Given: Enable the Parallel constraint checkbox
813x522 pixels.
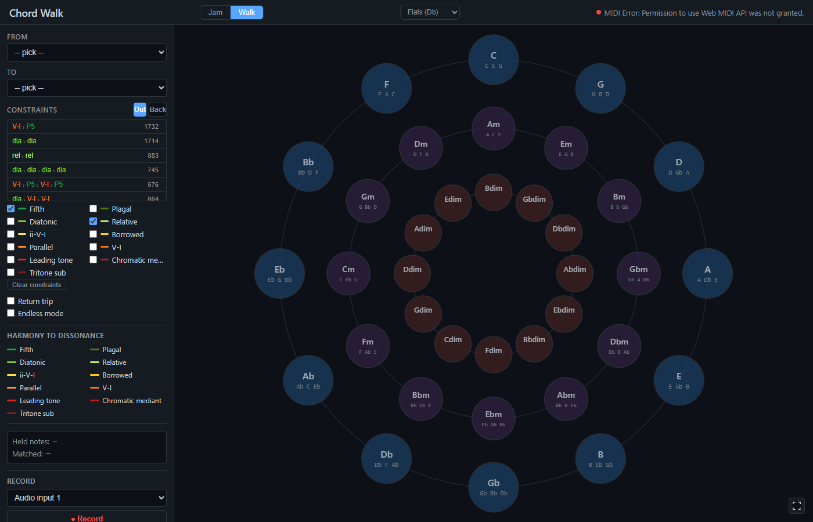Looking at the screenshot, I should (x=10, y=247).
